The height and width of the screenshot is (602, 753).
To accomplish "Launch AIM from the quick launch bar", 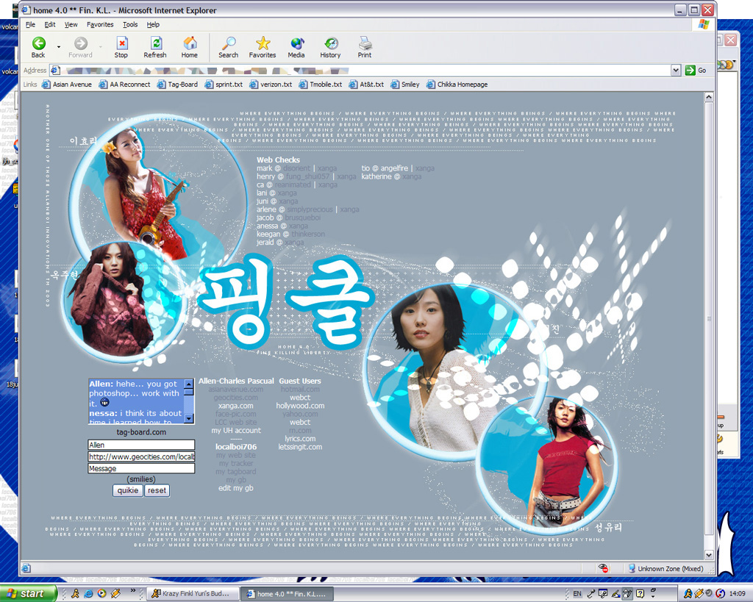I will (x=75, y=593).
